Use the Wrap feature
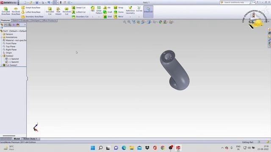The image size is (271, 152). click(x=119, y=8)
